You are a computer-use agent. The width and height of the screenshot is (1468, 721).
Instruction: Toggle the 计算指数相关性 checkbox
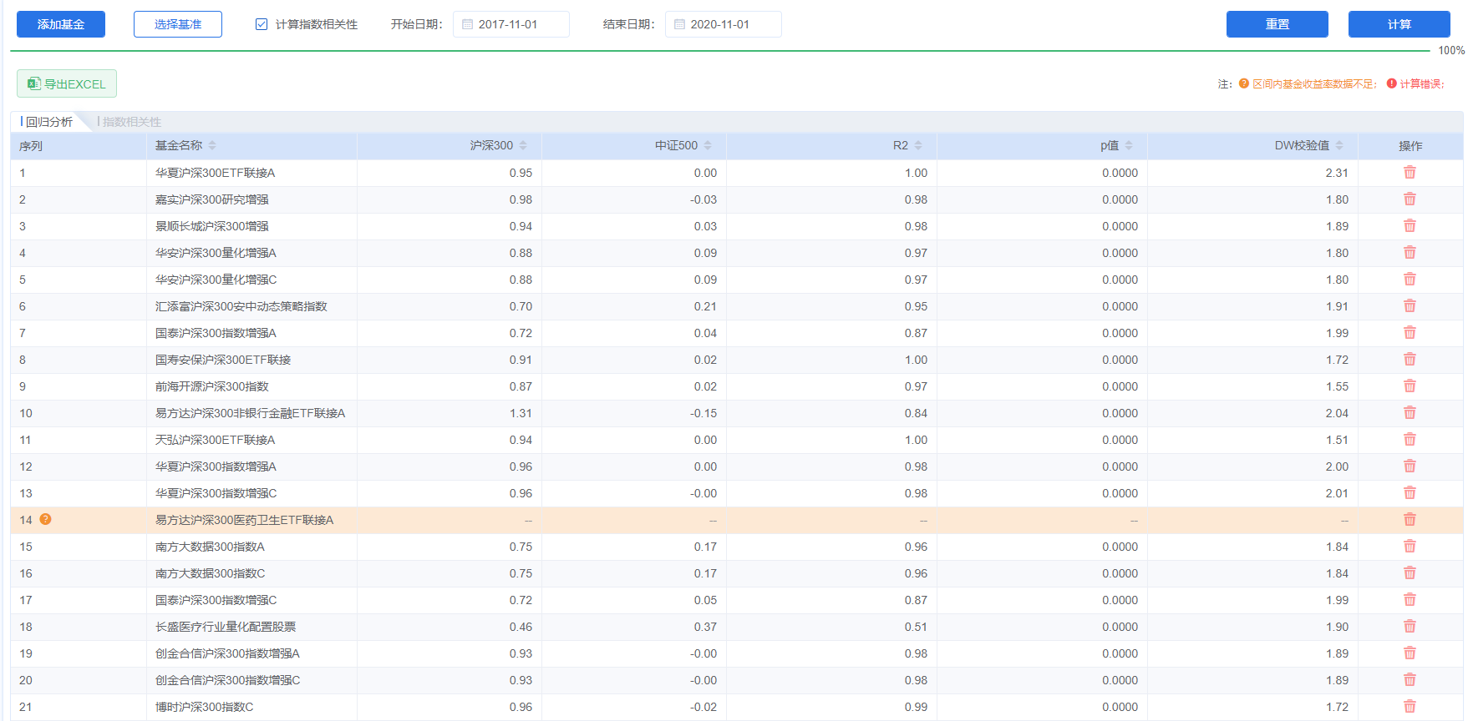262,24
